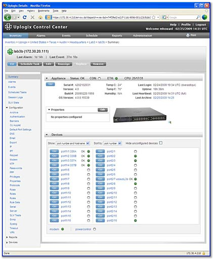
Task: Bookmark the page with the star icon
Action: [x=154, y=17]
